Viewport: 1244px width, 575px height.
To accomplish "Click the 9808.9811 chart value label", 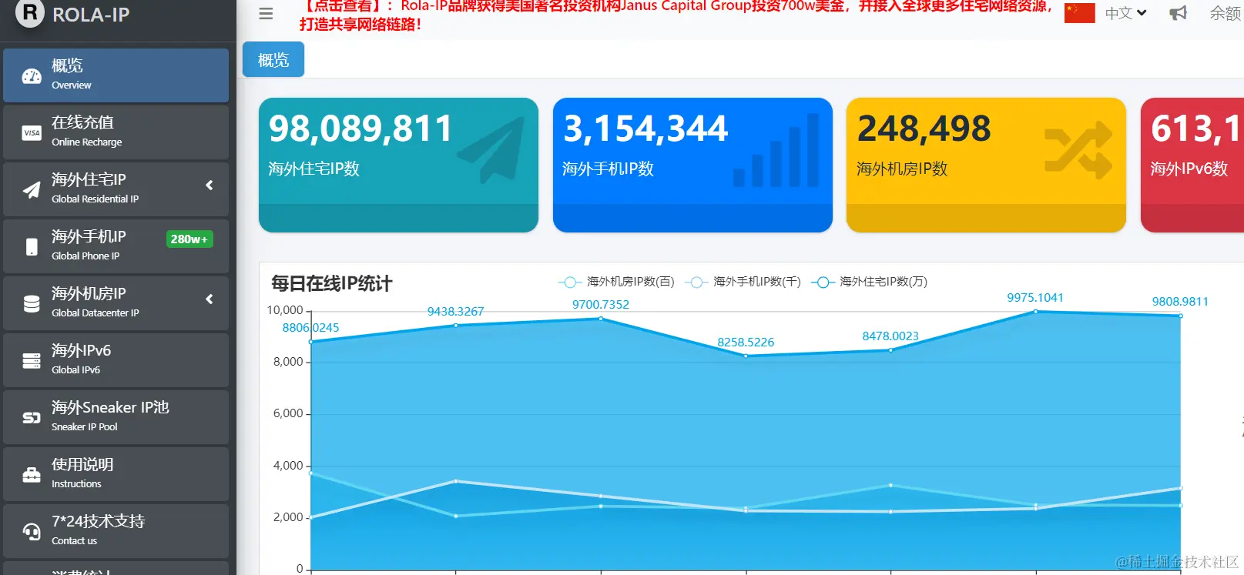I will tap(1180, 301).
